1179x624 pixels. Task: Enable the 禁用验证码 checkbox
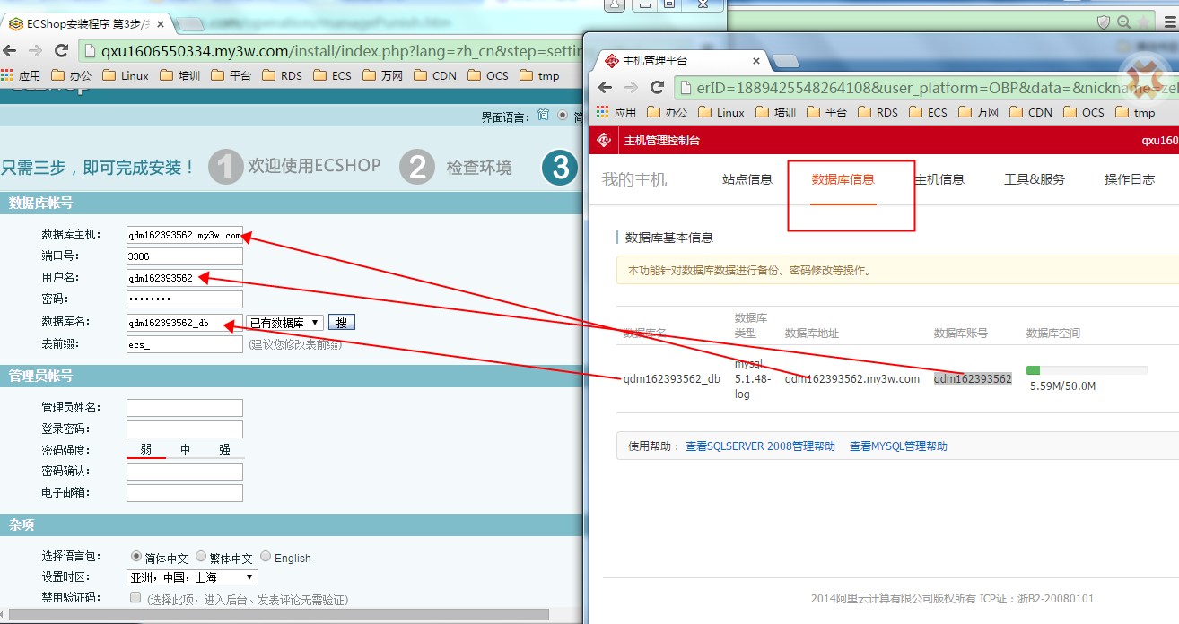click(135, 597)
